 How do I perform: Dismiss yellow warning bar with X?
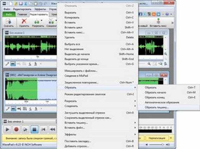coord(171,138)
